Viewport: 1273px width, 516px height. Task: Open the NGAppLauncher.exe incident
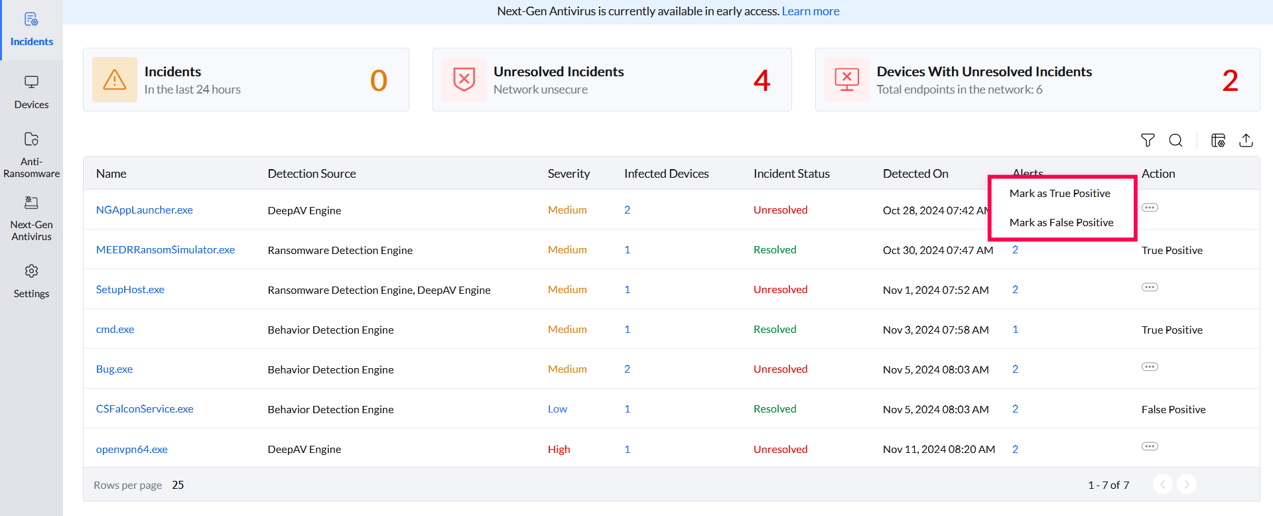[144, 210]
